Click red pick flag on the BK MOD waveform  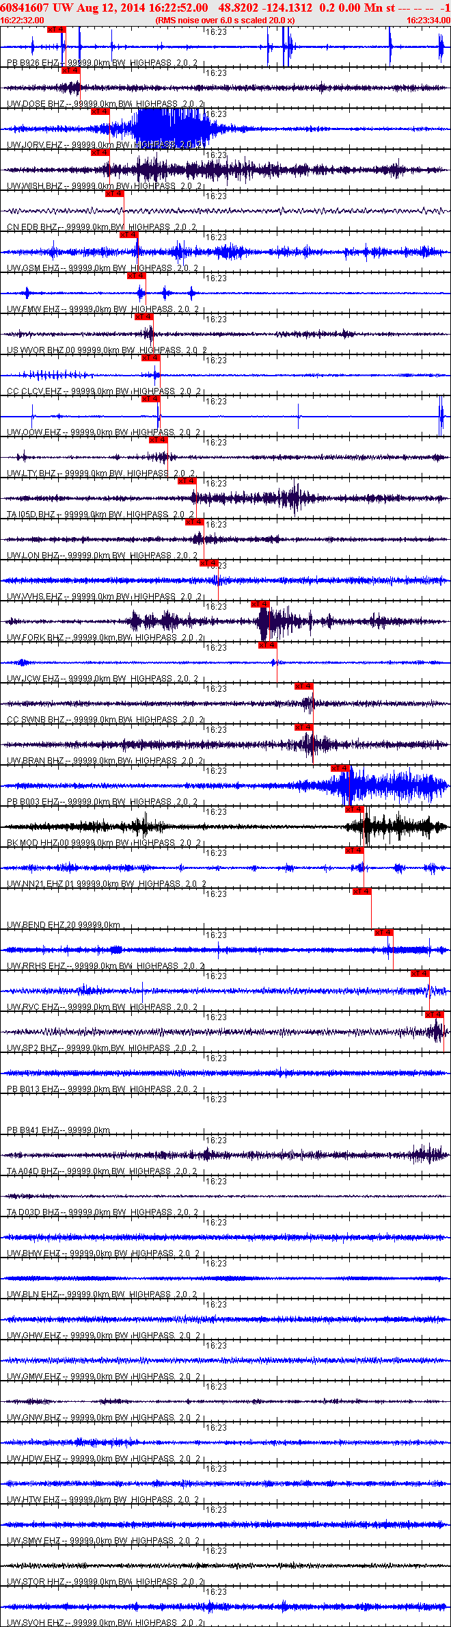click(354, 809)
